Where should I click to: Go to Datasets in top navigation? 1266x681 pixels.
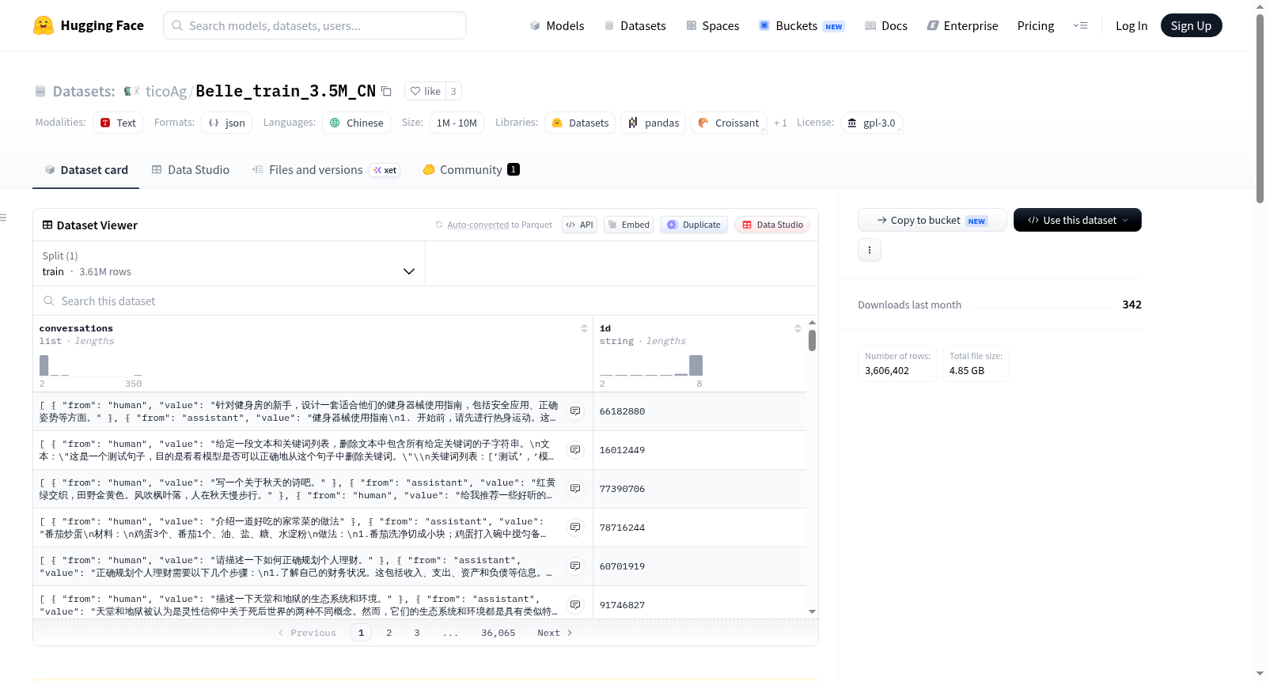click(x=635, y=25)
